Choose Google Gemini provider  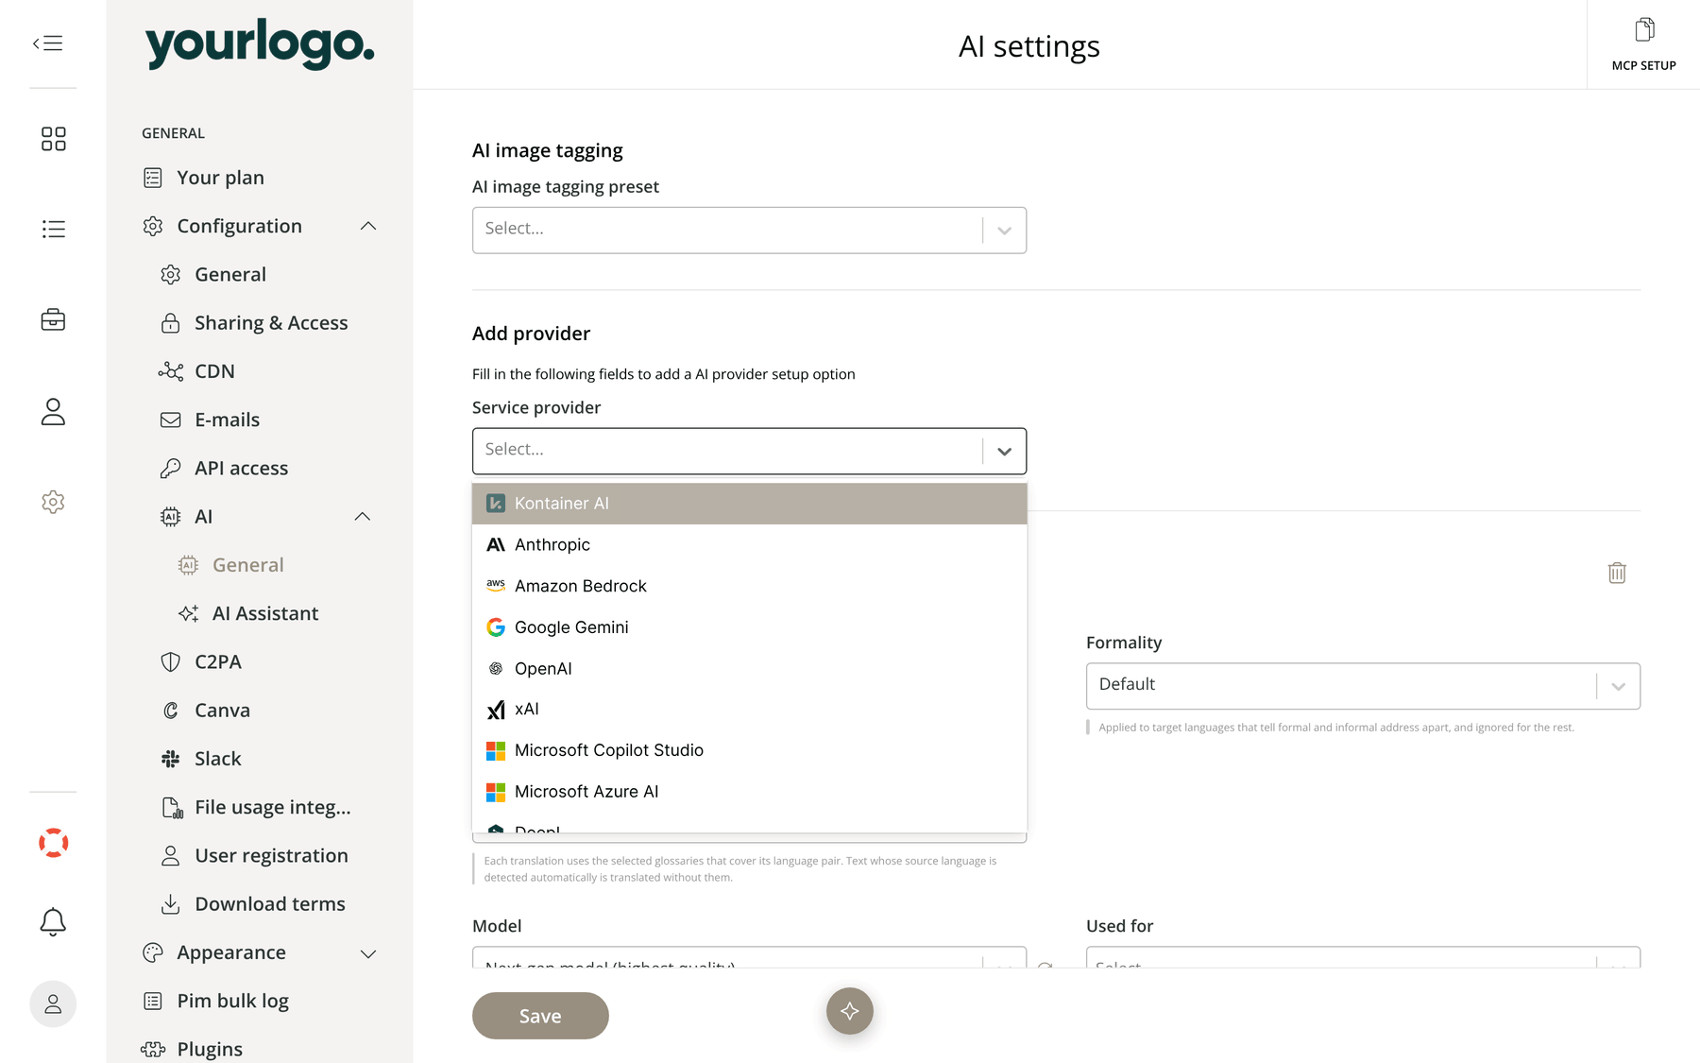(x=749, y=627)
